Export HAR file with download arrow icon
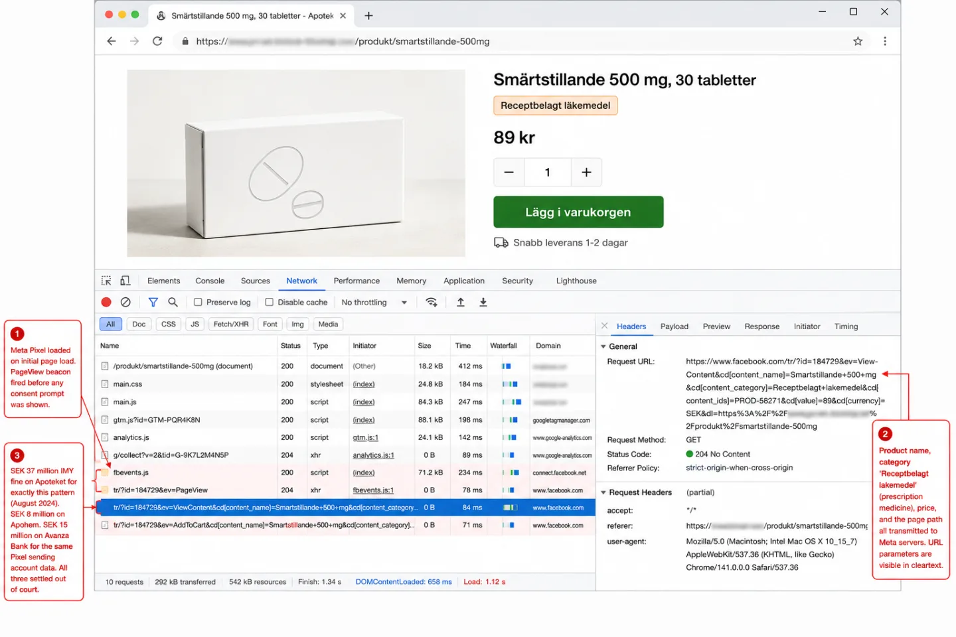This screenshot has height=637, width=956. (483, 302)
